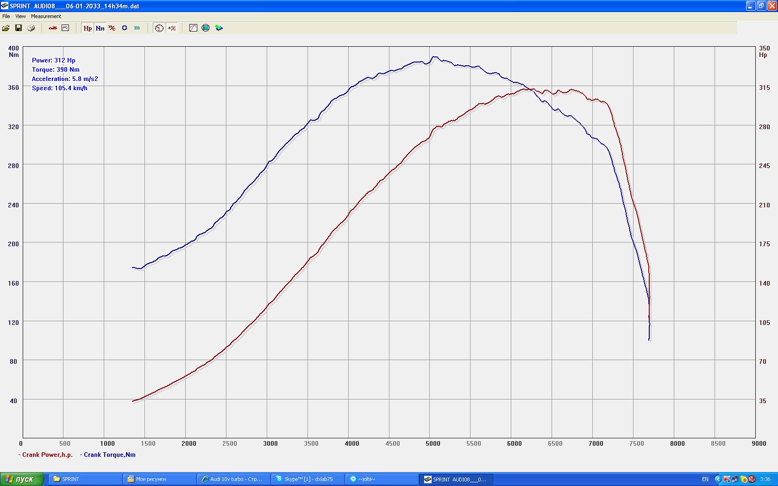Click the blue G toolbar icon
The width and height of the screenshot is (778, 486).
point(125,28)
